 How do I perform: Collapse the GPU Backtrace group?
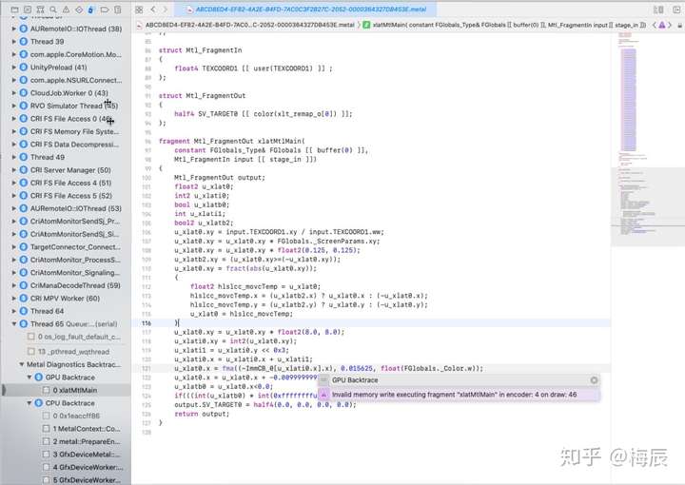pyautogui.click(x=29, y=378)
